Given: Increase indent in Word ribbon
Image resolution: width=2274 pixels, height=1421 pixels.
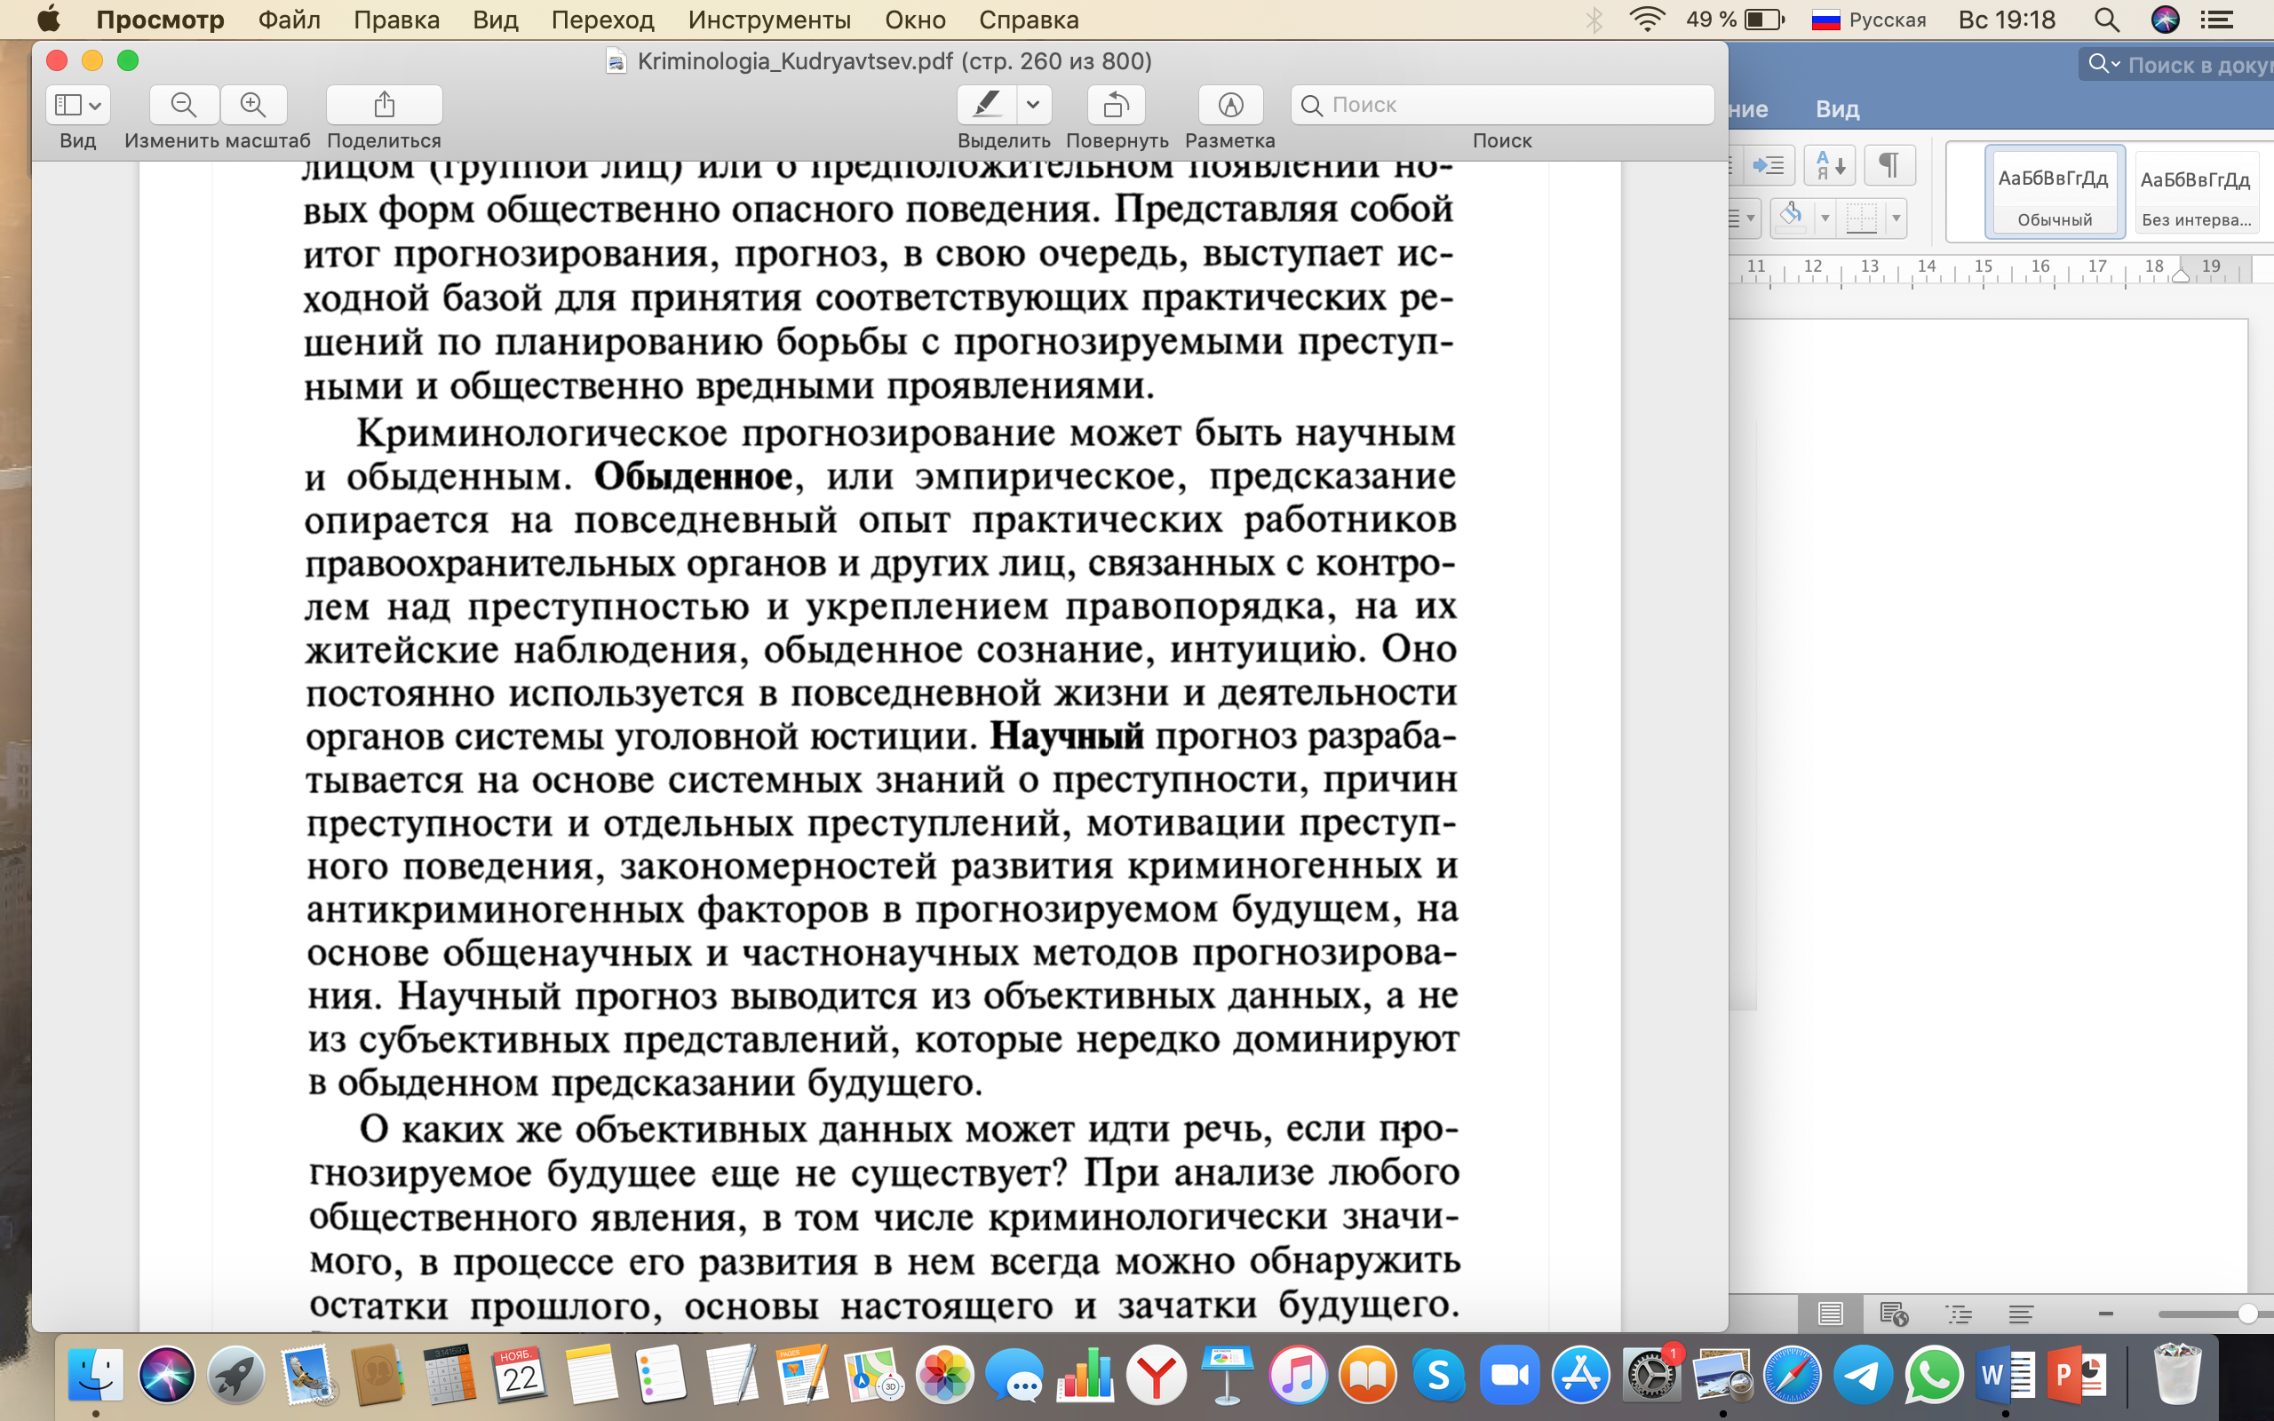Looking at the screenshot, I should click(x=1769, y=165).
